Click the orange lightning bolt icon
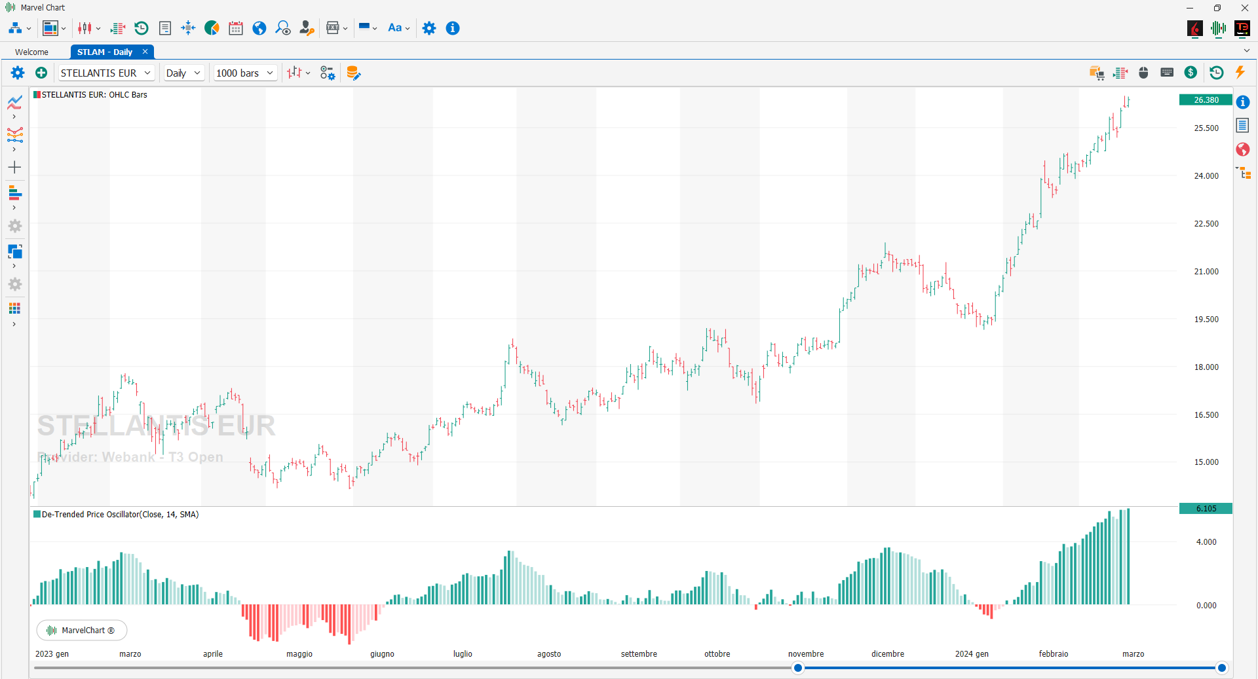 click(1240, 72)
